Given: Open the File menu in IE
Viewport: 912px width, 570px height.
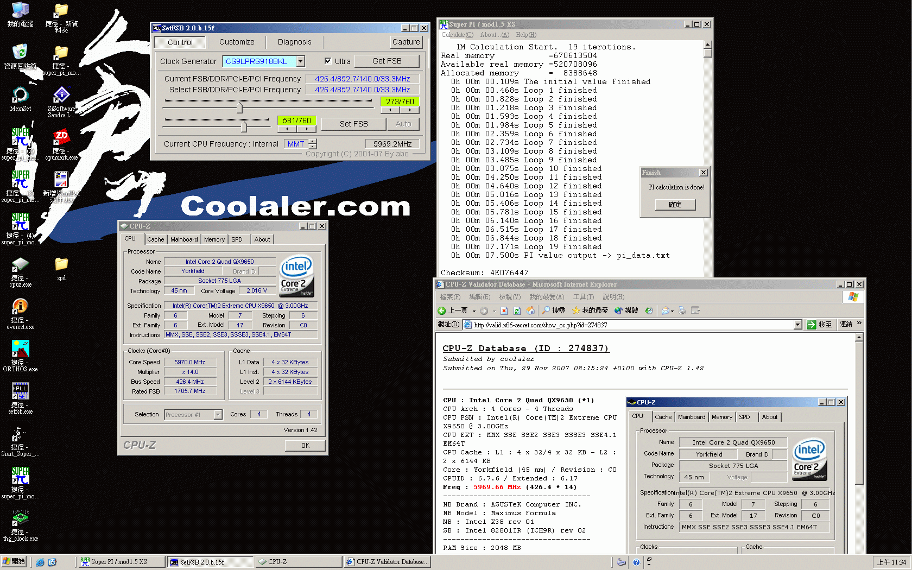Looking at the screenshot, I should click(x=450, y=297).
